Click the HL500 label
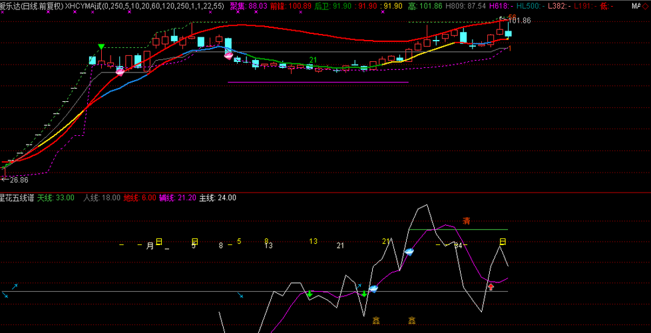This screenshot has height=333, width=651. 529,6
